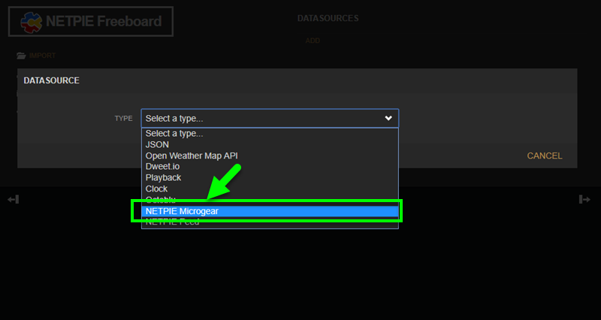Choose Playback from the dropdown list

[270, 178]
